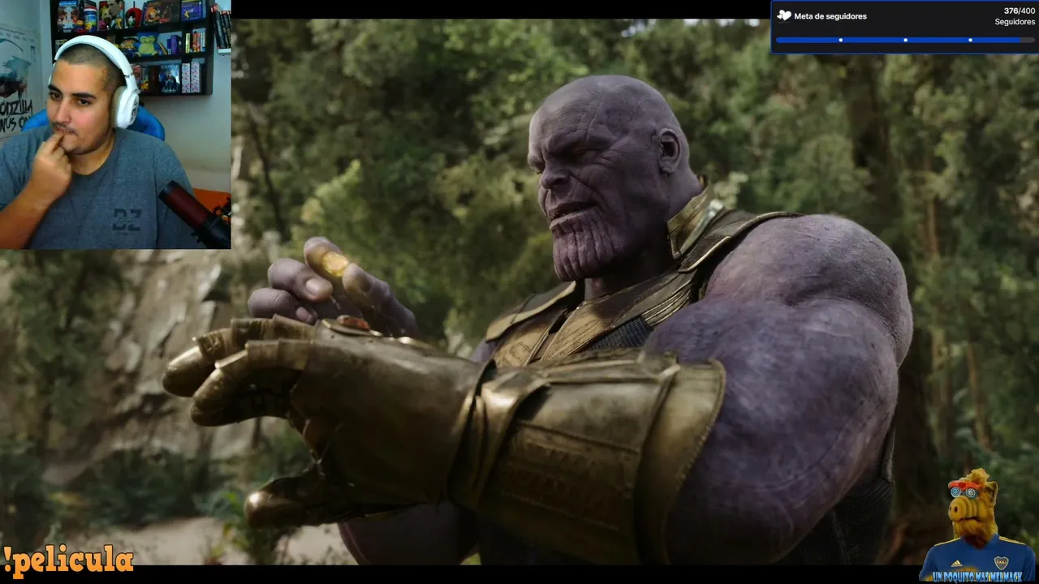
Task: Click the main movie video area
Action: pyautogui.click(x=519, y=292)
